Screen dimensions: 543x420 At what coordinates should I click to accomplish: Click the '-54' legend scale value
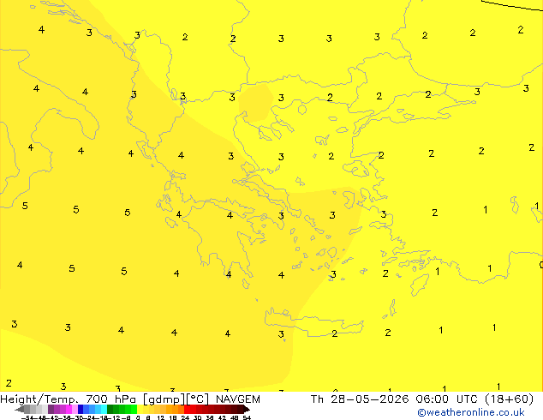pos(27,418)
